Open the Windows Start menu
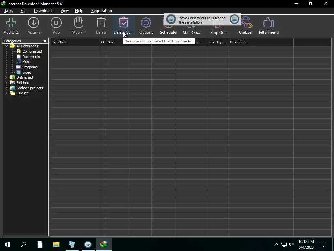 tap(8, 244)
